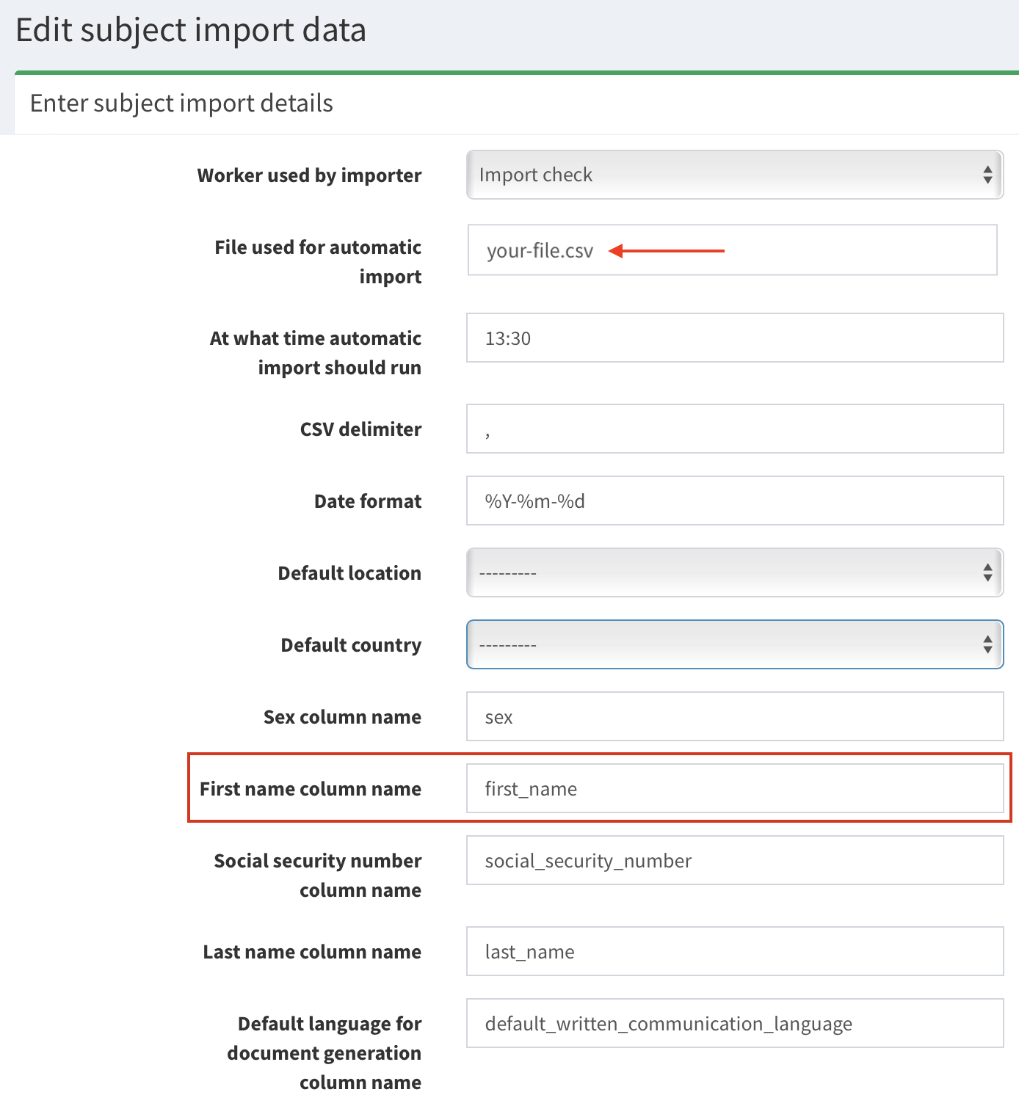1019x1095 pixels.
Task: Click the 'Last name column name' label
Action: point(312,952)
